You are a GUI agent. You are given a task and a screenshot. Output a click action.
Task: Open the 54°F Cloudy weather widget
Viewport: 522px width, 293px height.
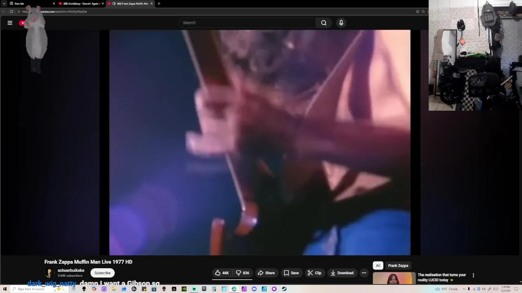coord(447,289)
